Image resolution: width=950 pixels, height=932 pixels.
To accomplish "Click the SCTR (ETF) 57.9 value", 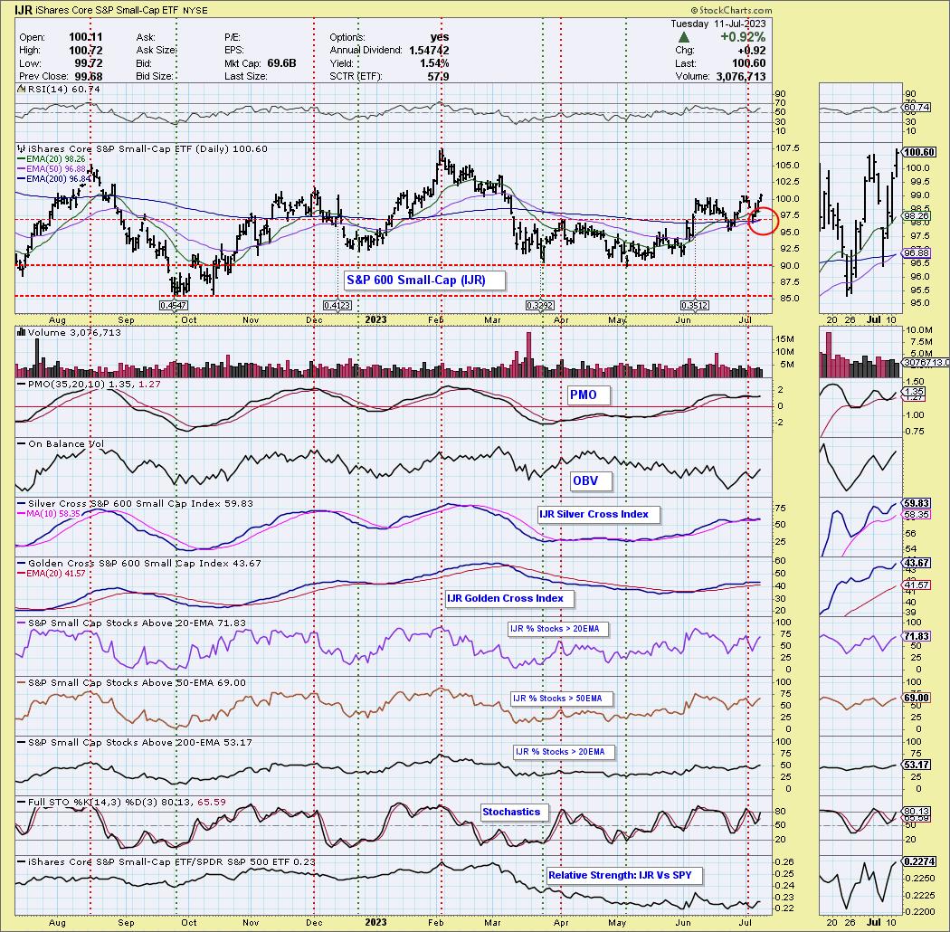I will point(437,77).
